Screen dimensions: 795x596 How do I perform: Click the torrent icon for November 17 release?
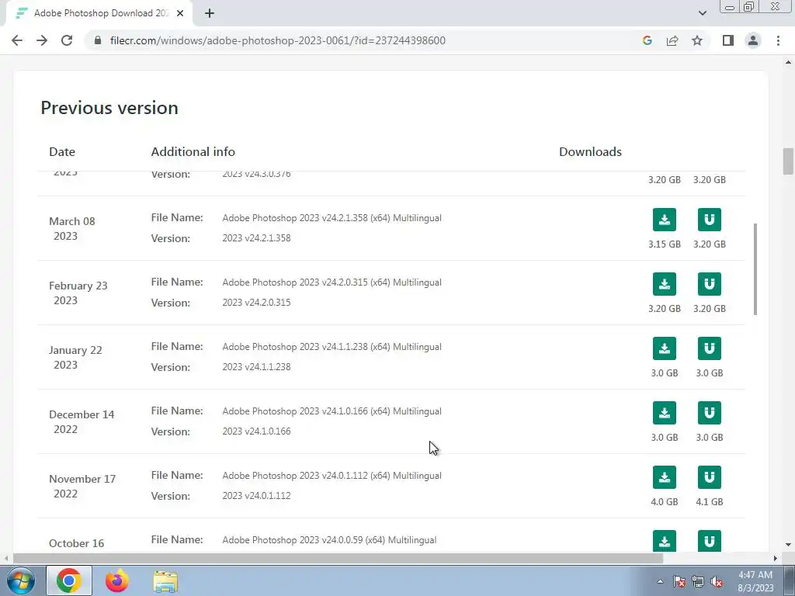coord(710,477)
